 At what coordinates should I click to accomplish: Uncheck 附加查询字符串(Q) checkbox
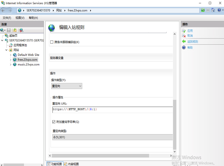click(x=54, y=122)
